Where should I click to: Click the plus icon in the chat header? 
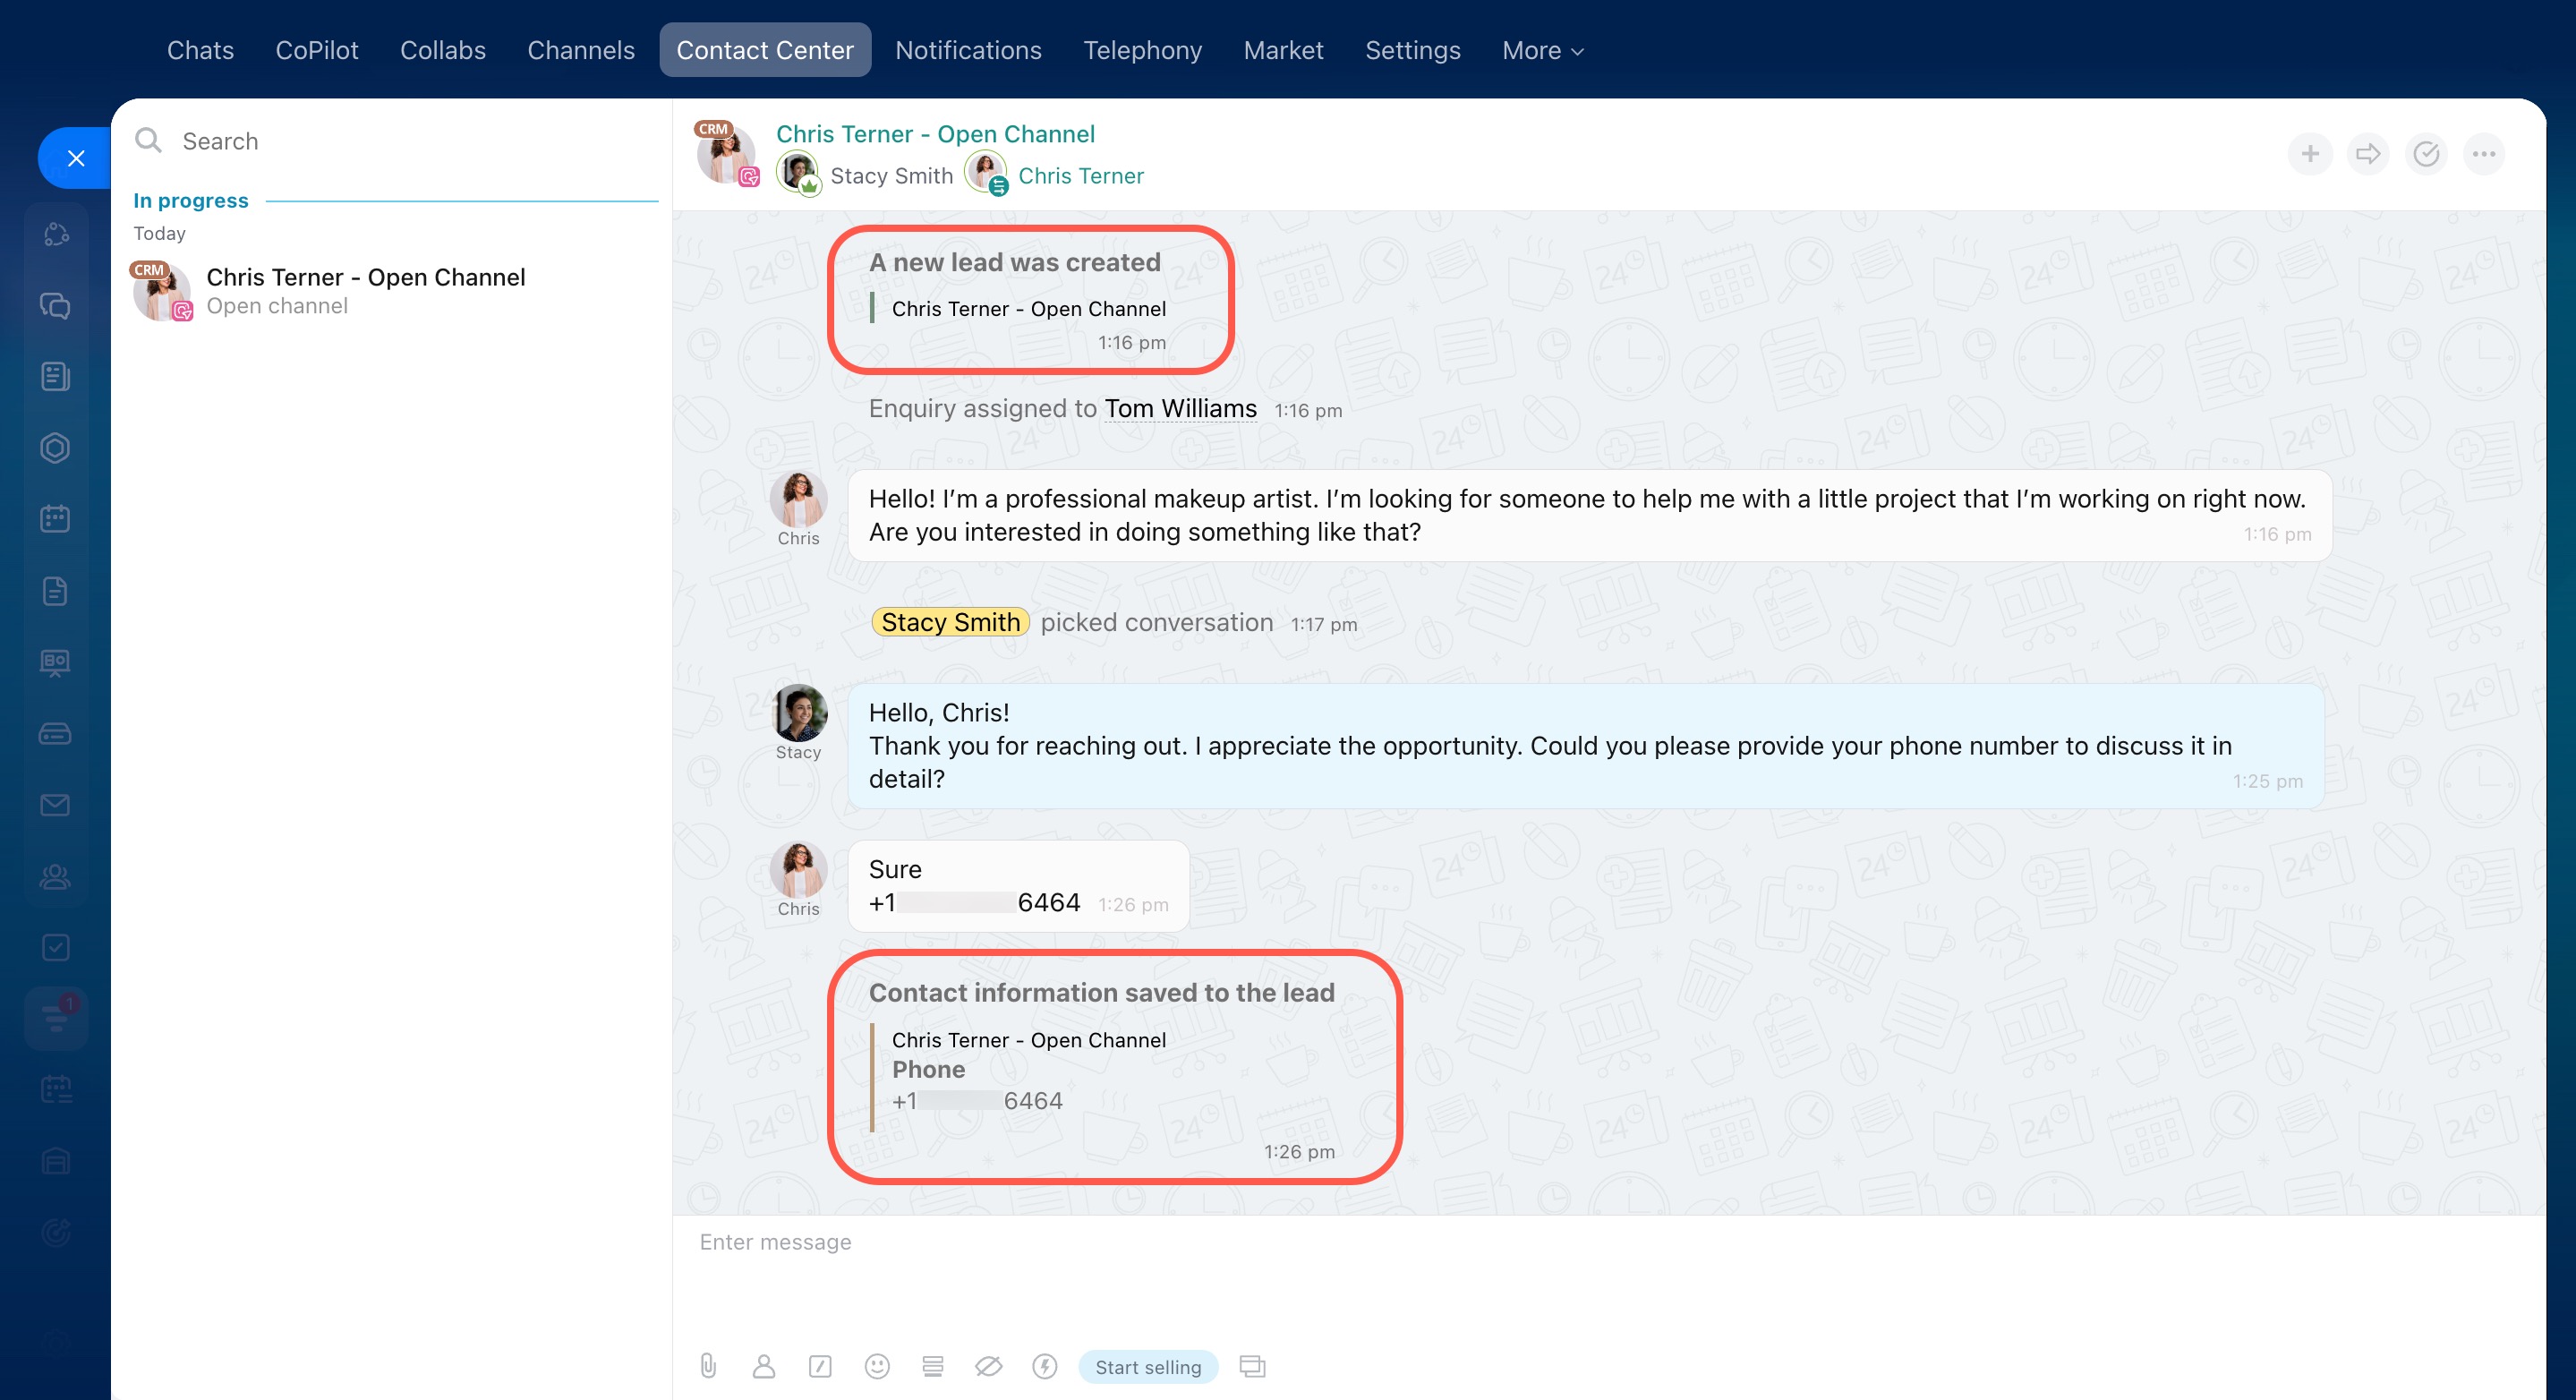coord(2310,154)
